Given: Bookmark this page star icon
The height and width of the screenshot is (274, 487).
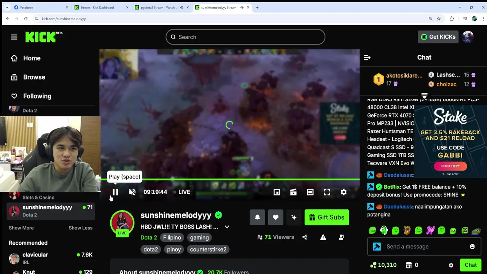Looking at the screenshot, I should tap(439, 19).
